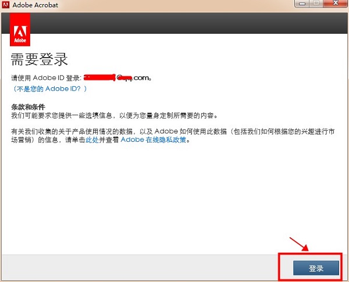Viewport: 349px width, 282px height.
Task: Click the redacted Adobe ID email address
Action: point(117,78)
